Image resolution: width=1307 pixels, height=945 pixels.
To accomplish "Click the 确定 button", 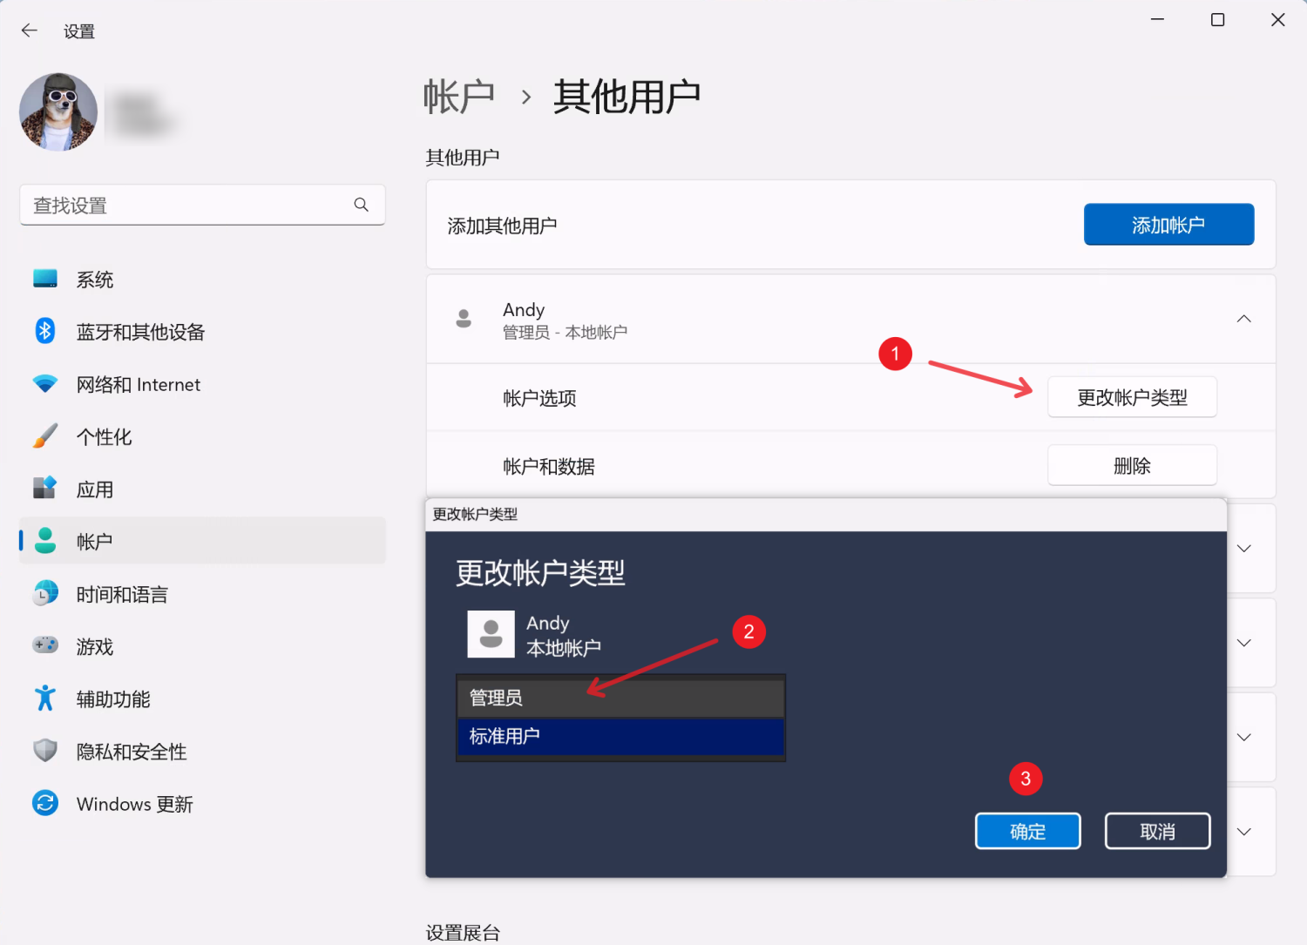I will (1027, 831).
